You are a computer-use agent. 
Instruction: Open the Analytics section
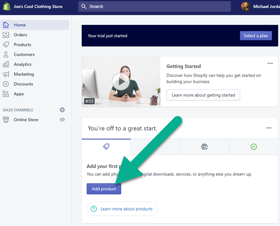coord(22,64)
